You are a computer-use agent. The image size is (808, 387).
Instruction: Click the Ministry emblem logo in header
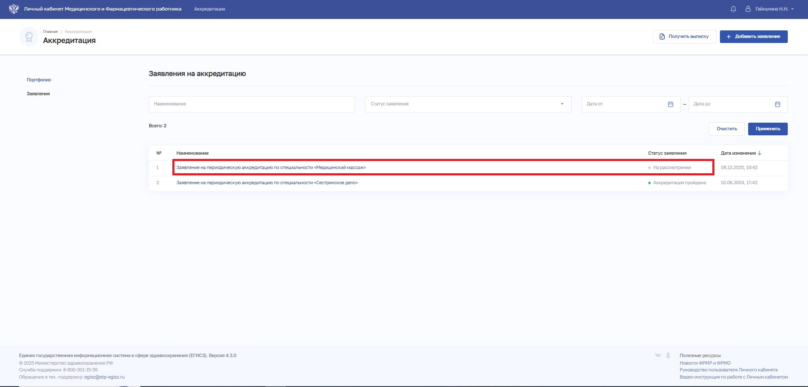pyautogui.click(x=13, y=9)
